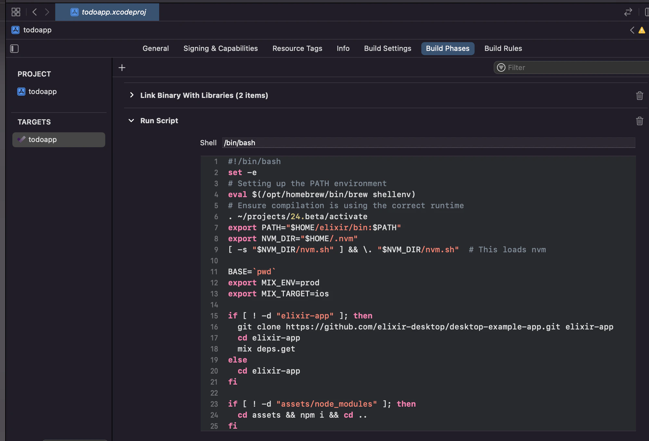Screen dimensions: 649x441
Task: Click the 'export NVM_DIR' line
Action: point(293,239)
